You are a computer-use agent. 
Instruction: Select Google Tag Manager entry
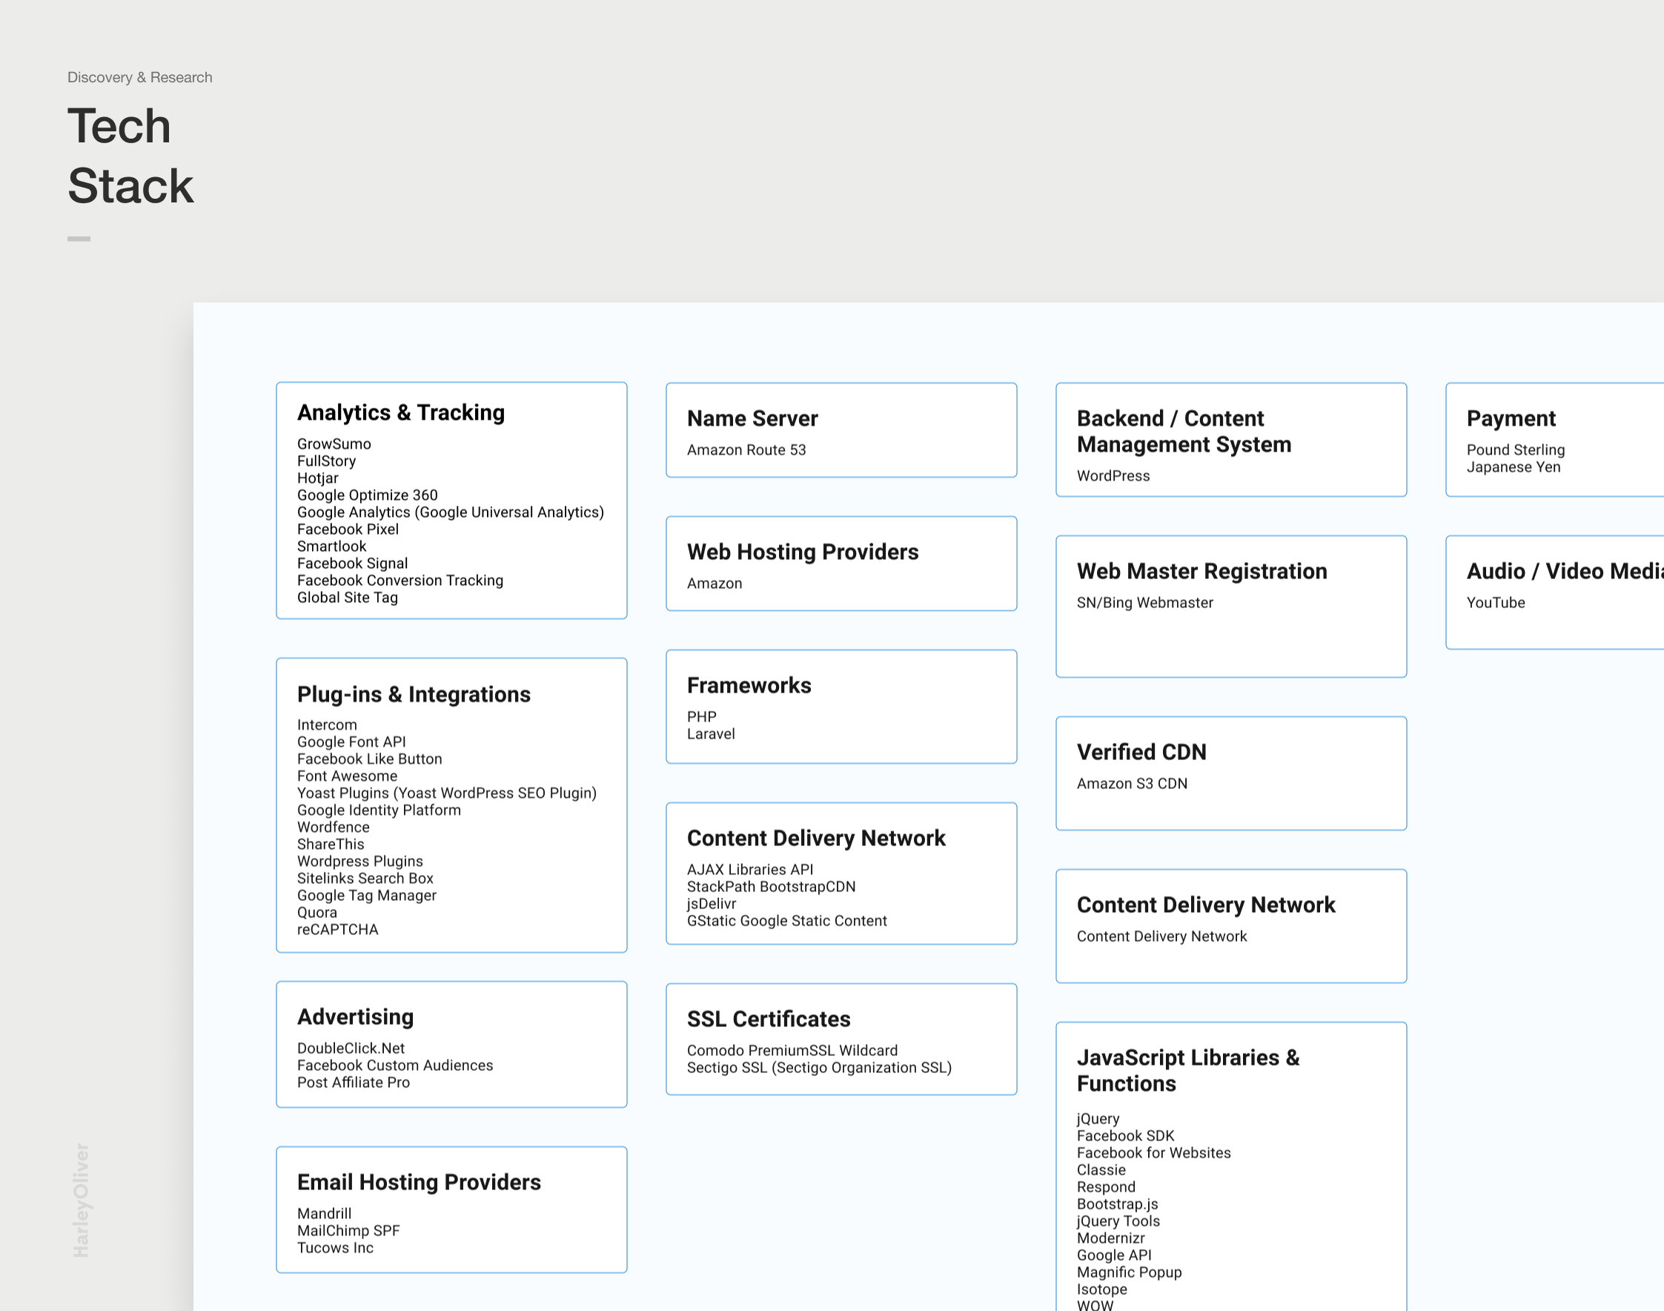tap(366, 896)
